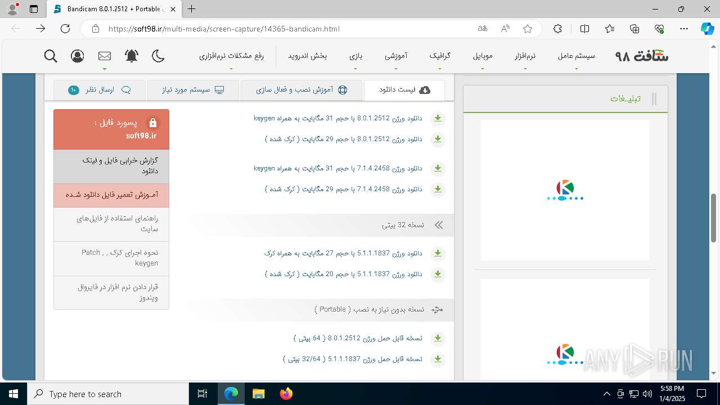Screen dimensions: 720x405
Task: Close the Bandicam browser tab
Action: click(173, 9)
